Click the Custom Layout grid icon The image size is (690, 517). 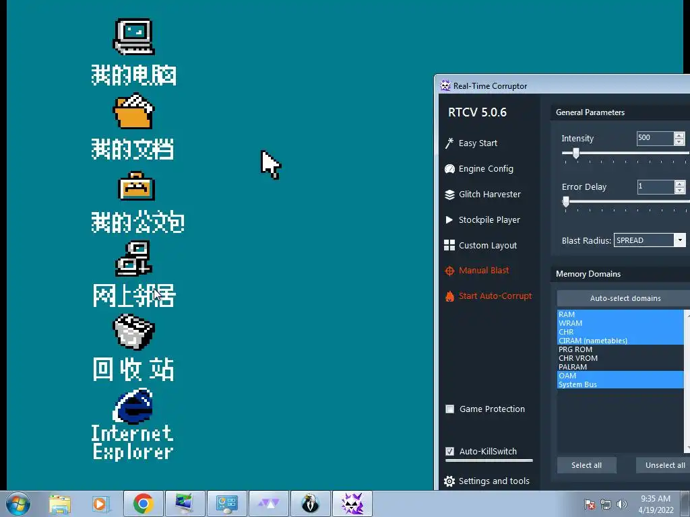(x=449, y=245)
